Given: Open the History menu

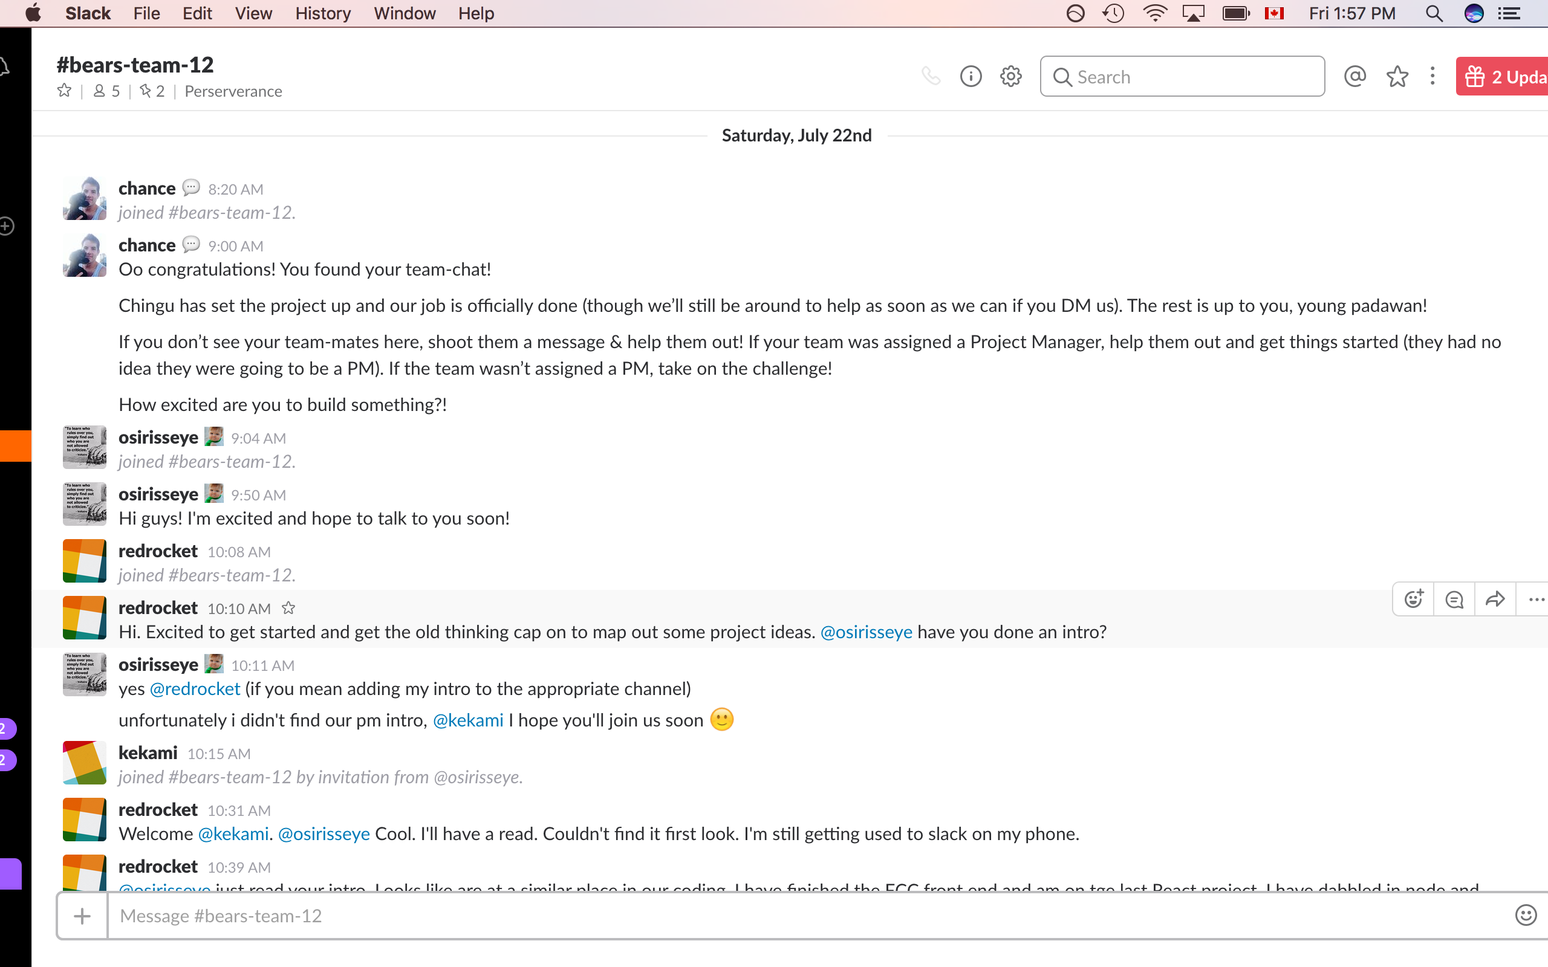Looking at the screenshot, I should (322, 13).
